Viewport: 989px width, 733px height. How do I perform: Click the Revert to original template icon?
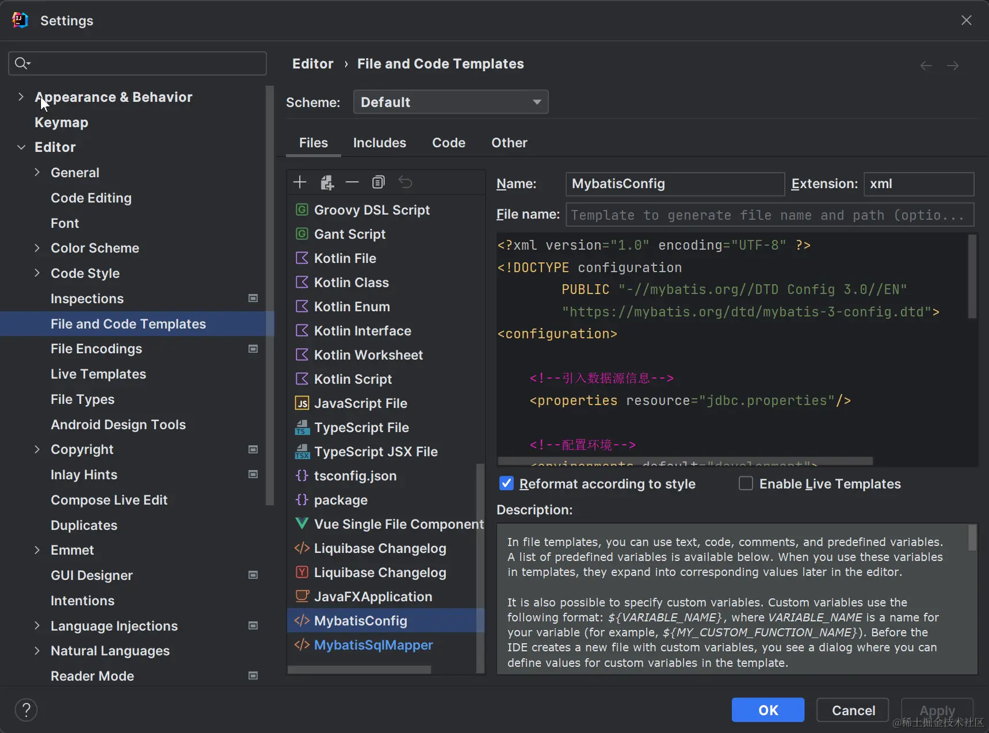click(x=406, y=182)
